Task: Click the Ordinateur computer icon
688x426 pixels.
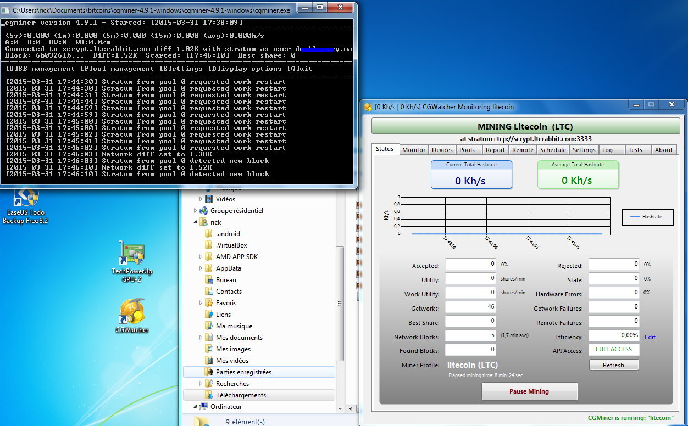Action: 203,407
